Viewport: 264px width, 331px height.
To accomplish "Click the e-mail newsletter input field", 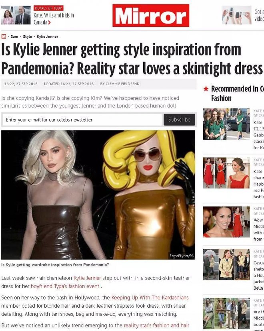I will (82, 120).
